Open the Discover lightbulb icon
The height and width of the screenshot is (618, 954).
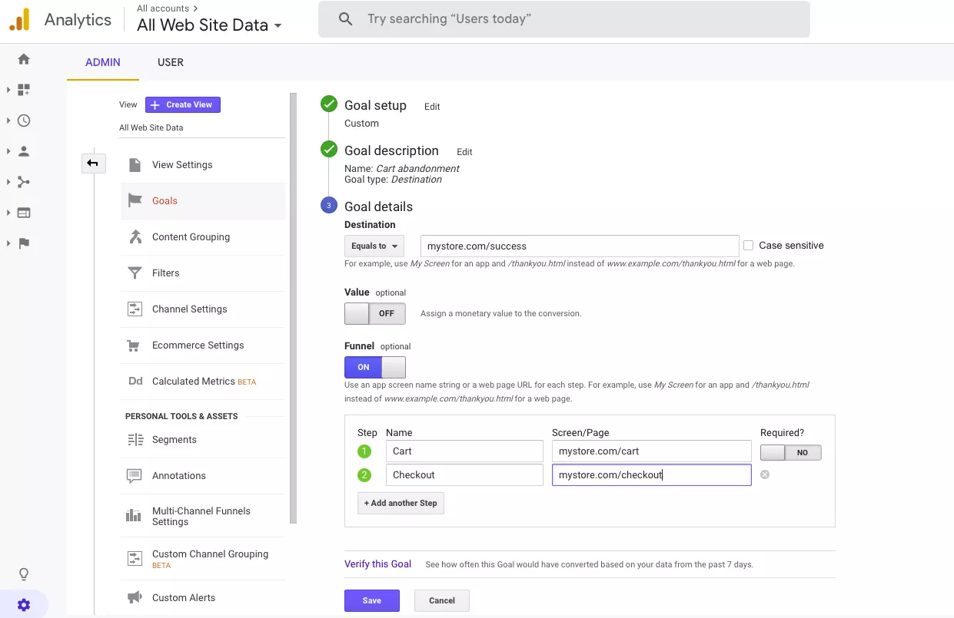[x=23, y=573]
